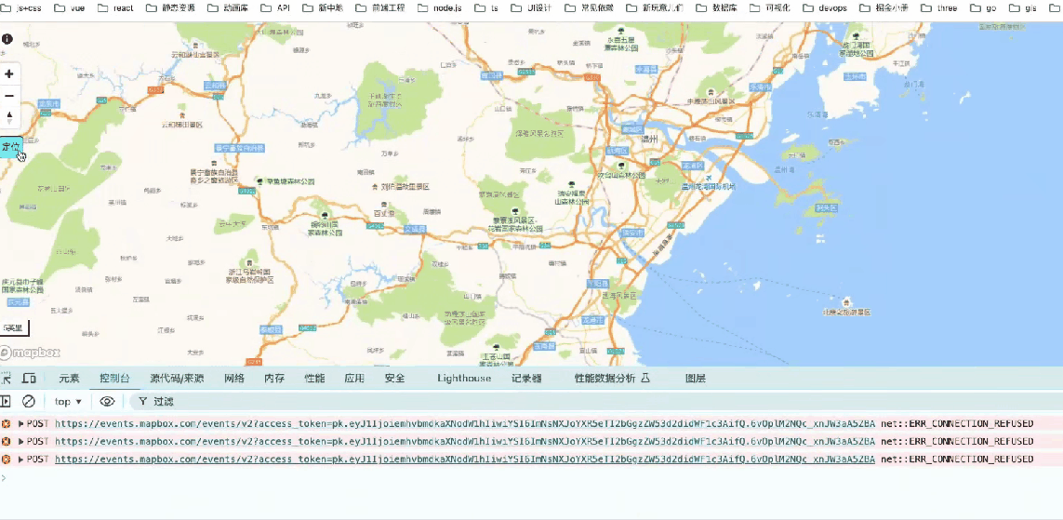Clear the console with the ban icon
This screenshot has height=520, width=1063.
point(29,401)
